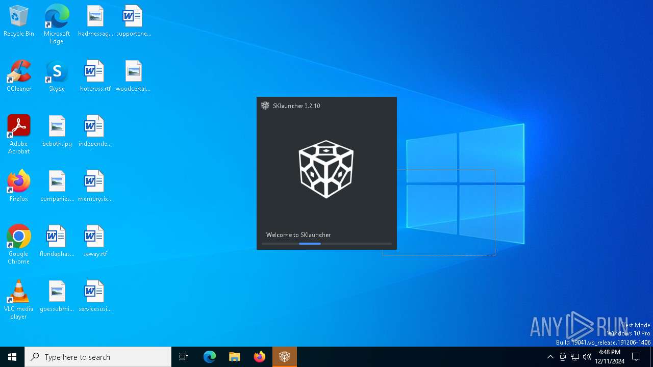Launch Microsoft Edge from the desktop

(x=57, y=24)
